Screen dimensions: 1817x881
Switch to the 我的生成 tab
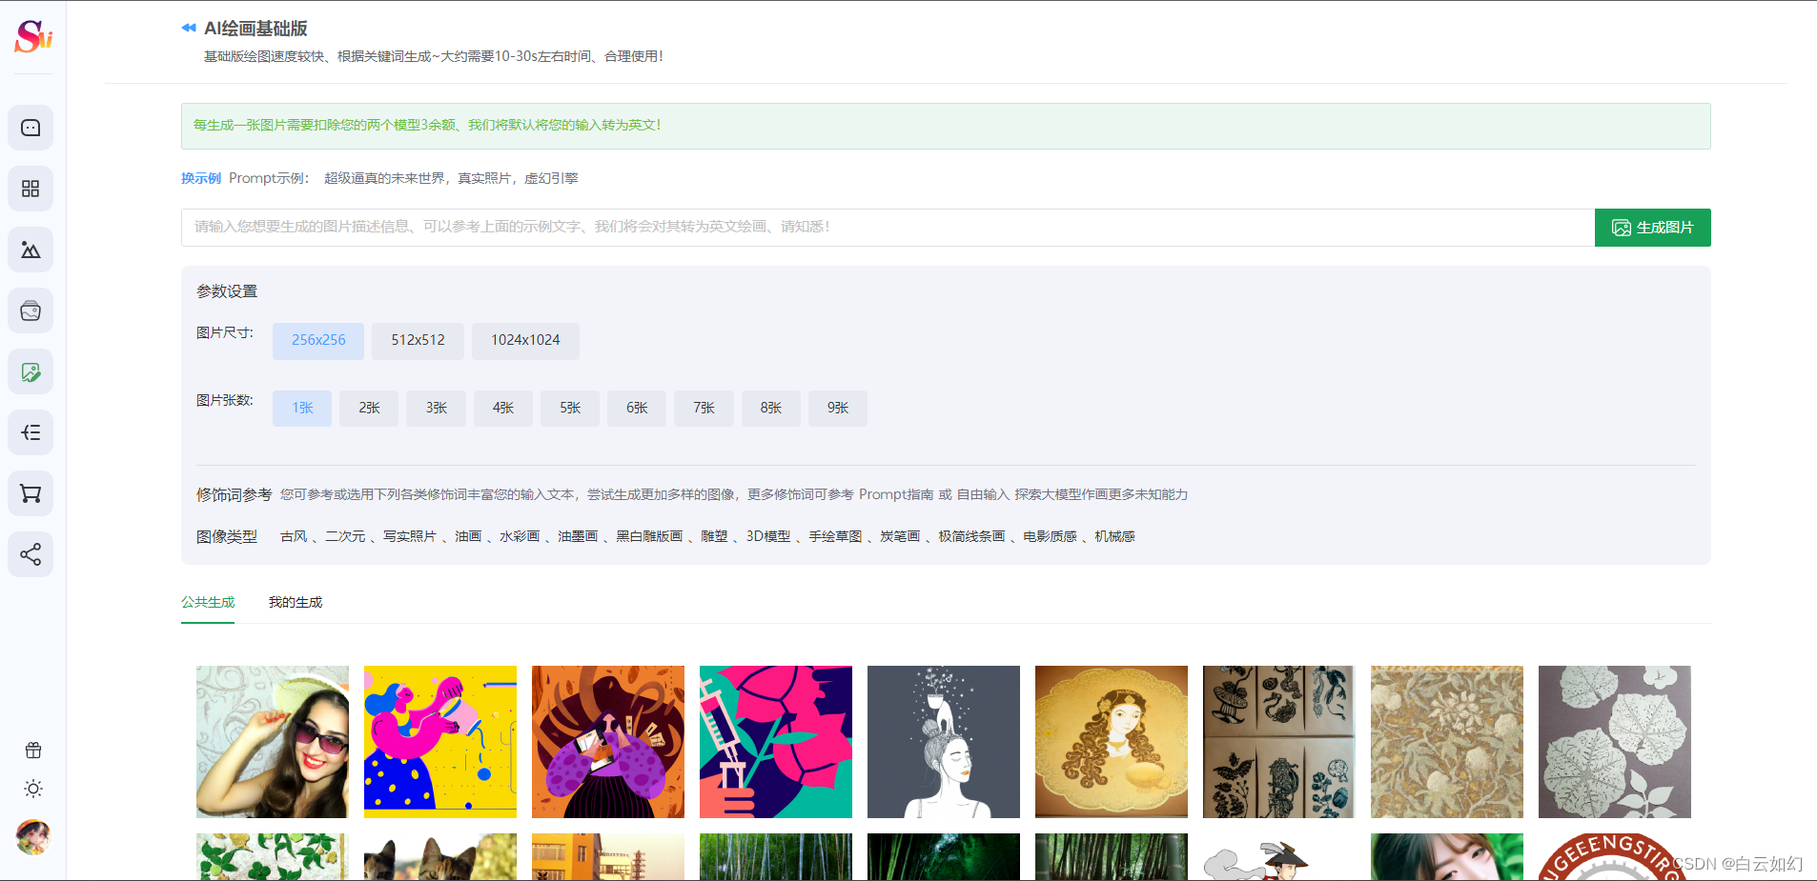[x=296, y=602]
